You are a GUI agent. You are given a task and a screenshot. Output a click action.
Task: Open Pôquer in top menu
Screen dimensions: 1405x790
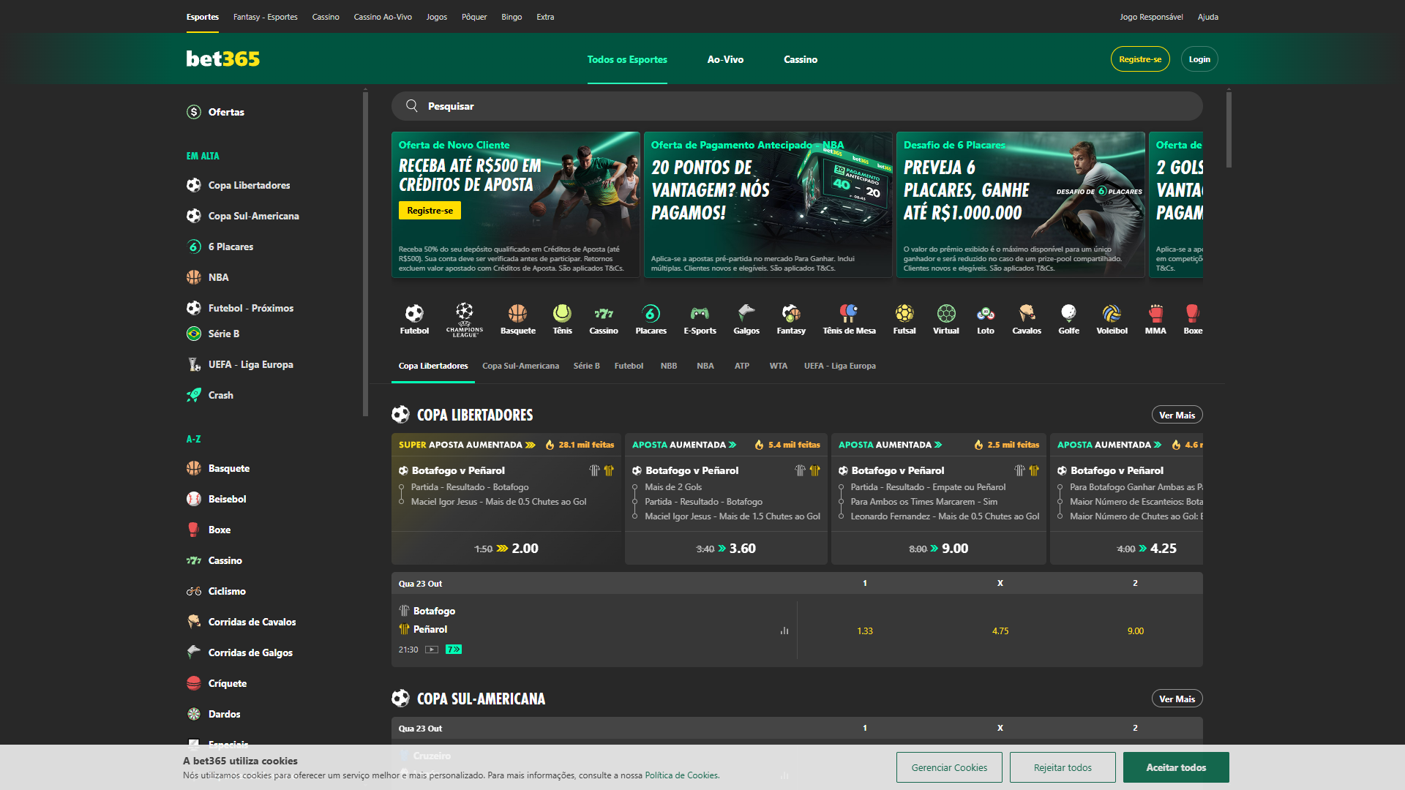pyautogui.click(x=474, y=17)
